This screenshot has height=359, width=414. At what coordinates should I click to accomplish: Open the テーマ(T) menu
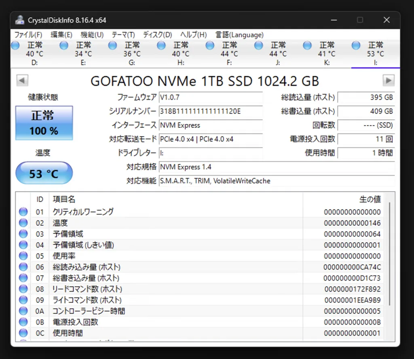pos(123,35)
